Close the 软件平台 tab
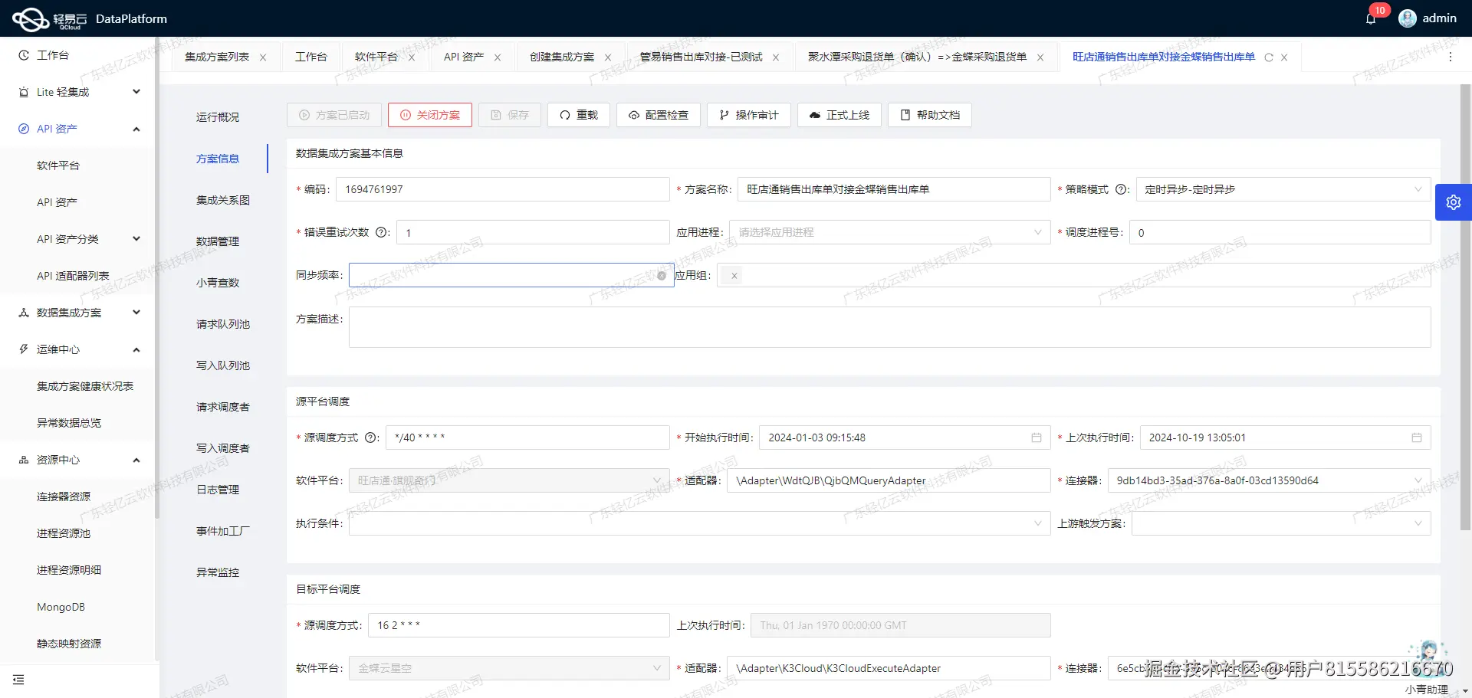This screenshot has width=1472, height=698. (412, 57)
